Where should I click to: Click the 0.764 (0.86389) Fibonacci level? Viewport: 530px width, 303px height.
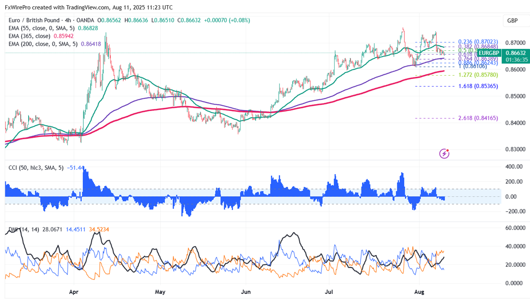tap(478, 59)
